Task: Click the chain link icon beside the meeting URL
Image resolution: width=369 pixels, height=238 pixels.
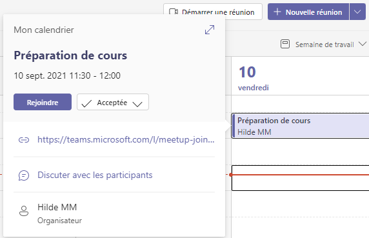Action: point(24,140)
